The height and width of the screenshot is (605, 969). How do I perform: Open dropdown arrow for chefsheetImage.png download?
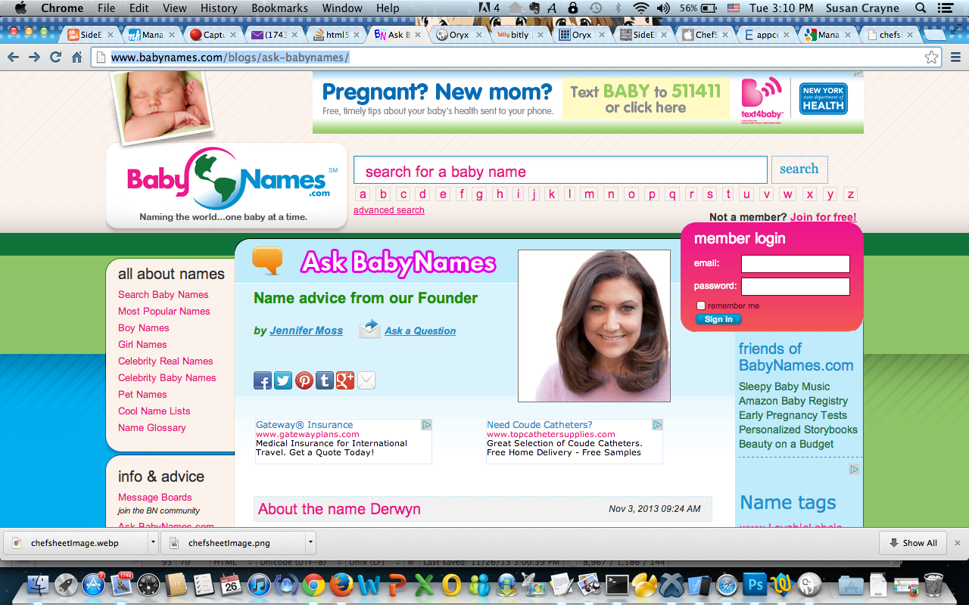(310, 542)
